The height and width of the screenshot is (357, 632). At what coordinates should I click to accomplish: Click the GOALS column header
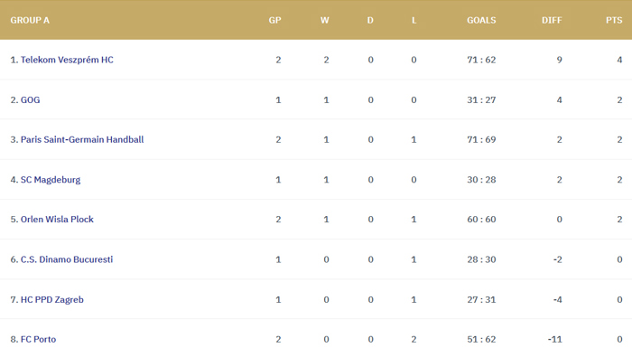click(x=481, y=20)
